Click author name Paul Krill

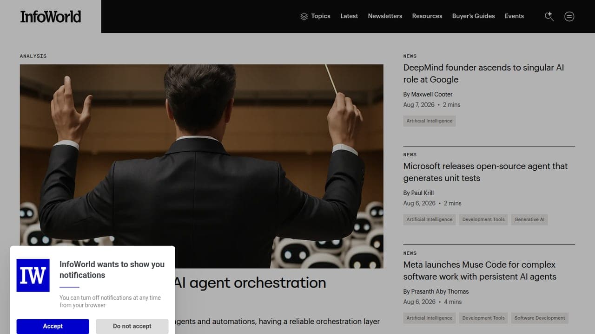423,193
